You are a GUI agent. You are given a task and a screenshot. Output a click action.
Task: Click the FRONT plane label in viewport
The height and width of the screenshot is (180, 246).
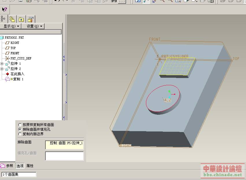(x=155, y=39)
